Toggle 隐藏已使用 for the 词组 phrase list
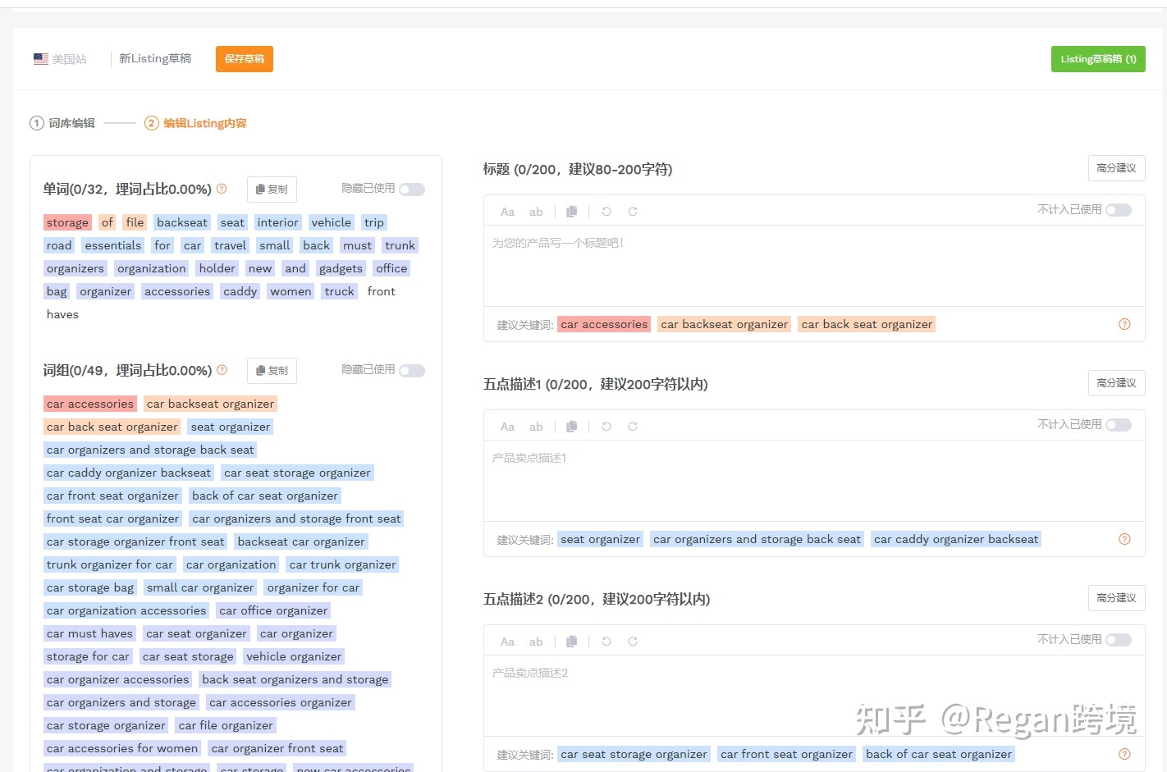The image size is (1167, 772). point(412,370)
